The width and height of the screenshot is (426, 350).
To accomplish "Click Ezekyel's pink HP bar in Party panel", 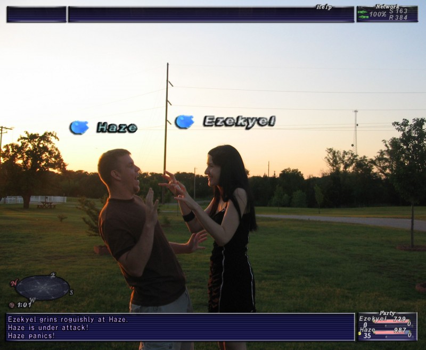I will [392, 321].
